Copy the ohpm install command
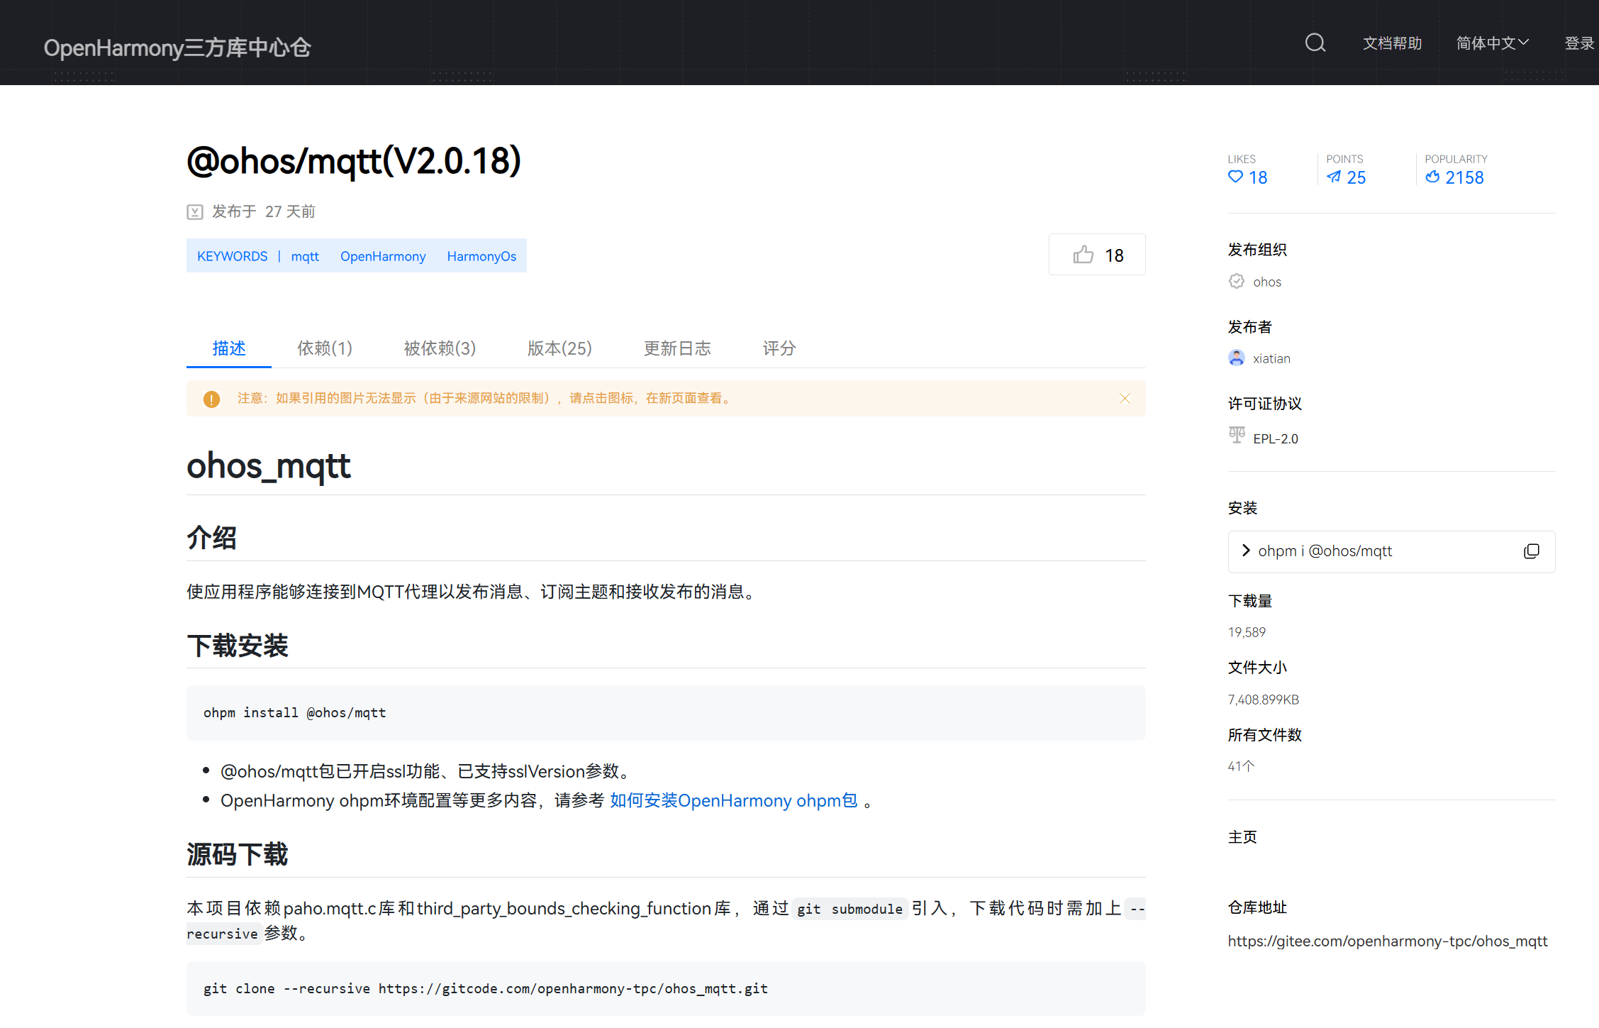 point(1531,551)
